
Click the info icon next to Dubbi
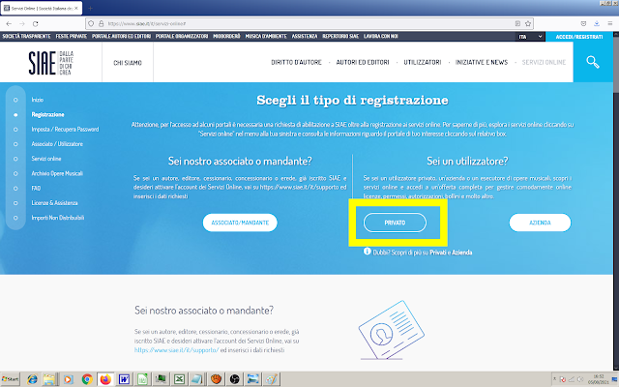click(368, 252)
